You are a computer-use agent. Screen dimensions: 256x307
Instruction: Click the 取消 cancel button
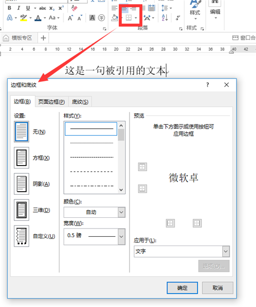(x=218, y=288)
